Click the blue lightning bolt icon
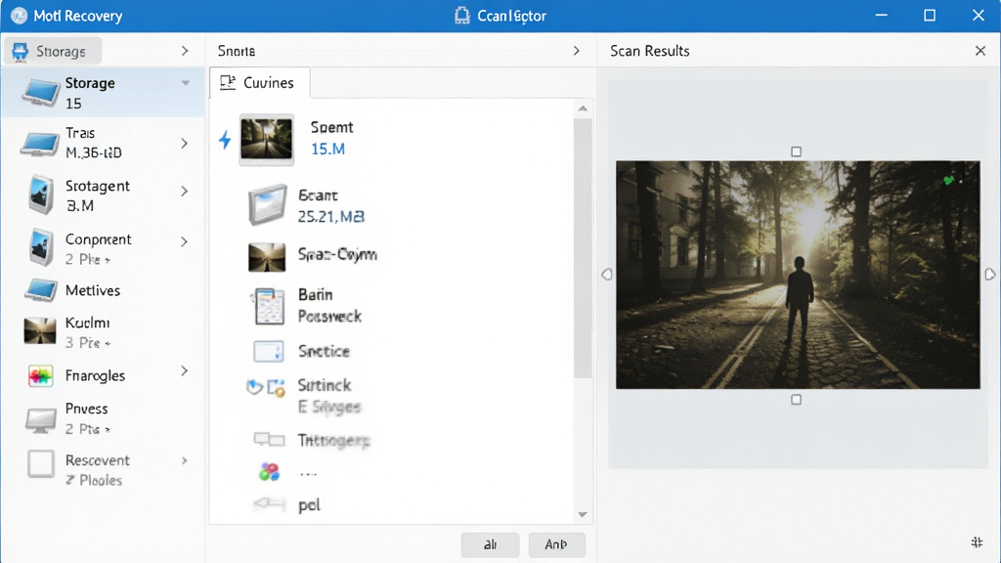 coord(225,140)
